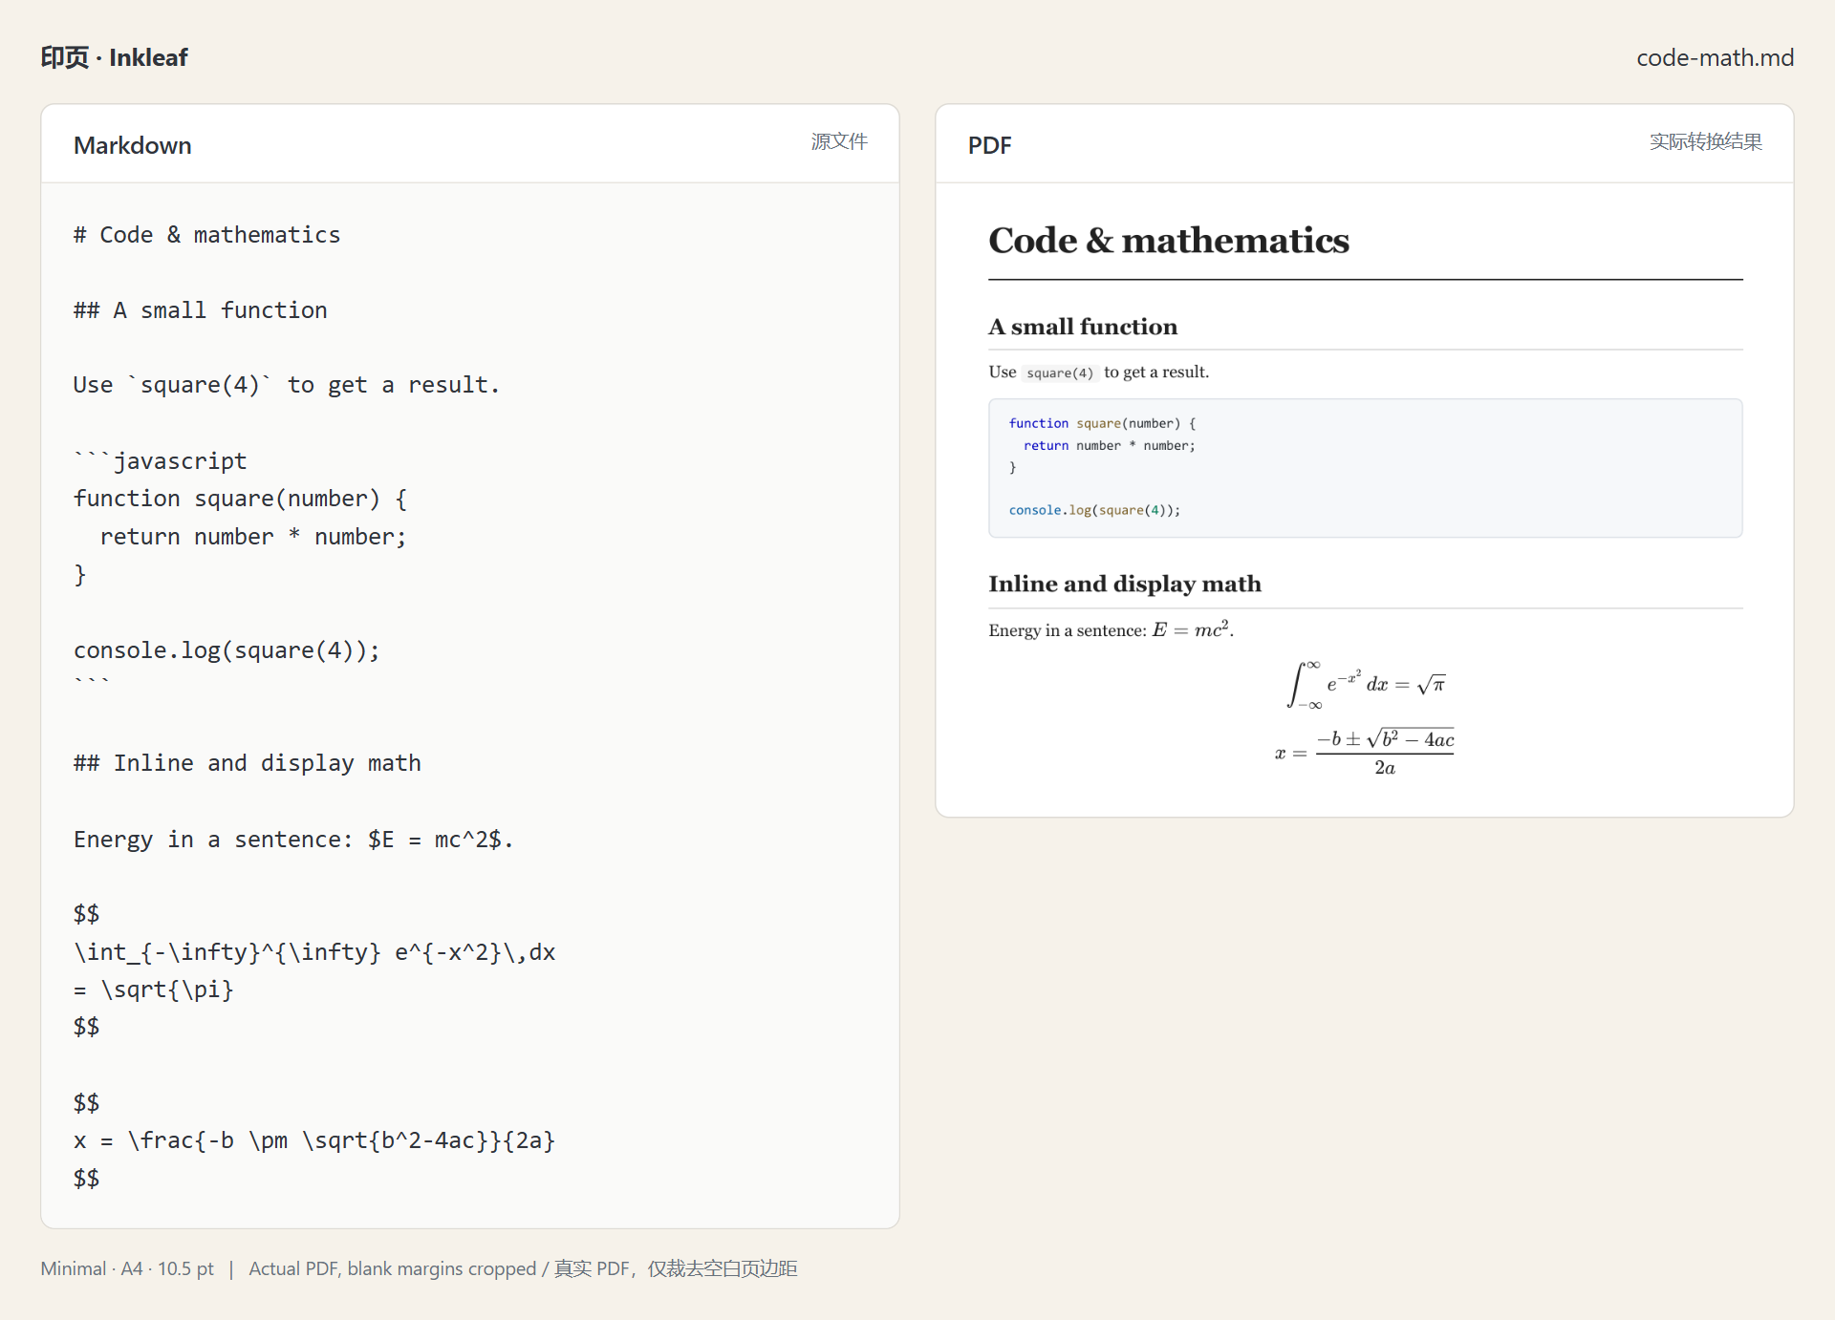Click 'return number * number;' in the PDF code block
This screenshot has height=1320, width=1835.
[1109, 445]
